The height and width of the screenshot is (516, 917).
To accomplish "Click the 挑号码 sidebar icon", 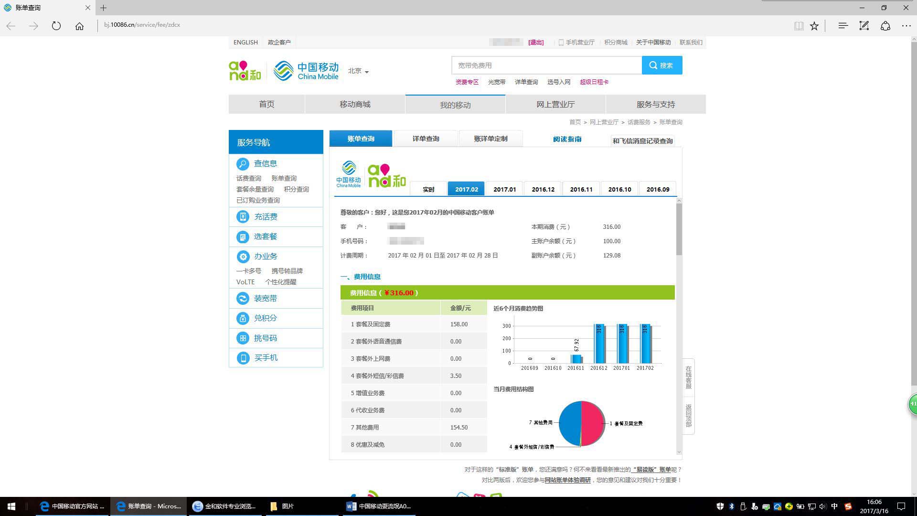I will pyautogui.click(x=243, y=338).
